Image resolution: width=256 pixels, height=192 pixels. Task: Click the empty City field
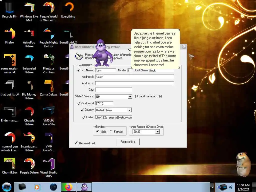pyautogui.click(x=113, y=90)
